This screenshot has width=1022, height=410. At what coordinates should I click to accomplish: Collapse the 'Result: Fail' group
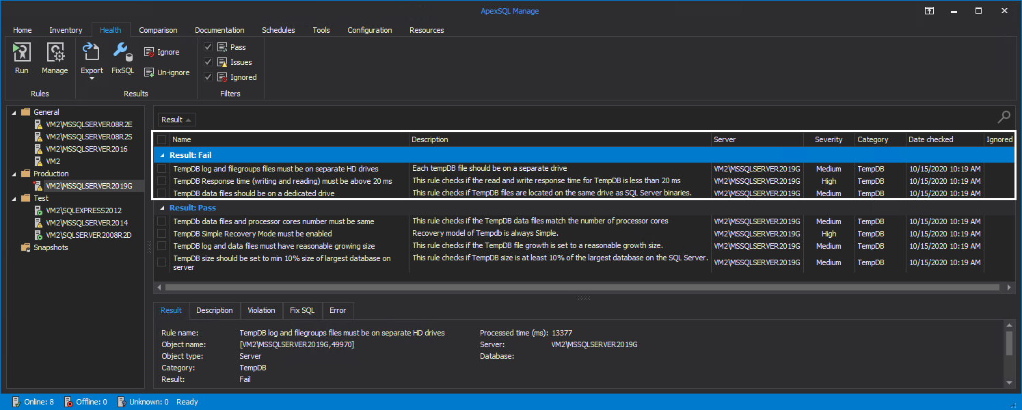(x=163, y=156)
